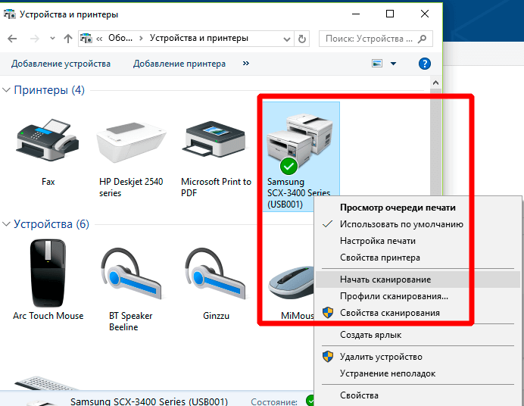
Task: Select the Microsoft Print to PDF printer
Action: pos(215,139)
